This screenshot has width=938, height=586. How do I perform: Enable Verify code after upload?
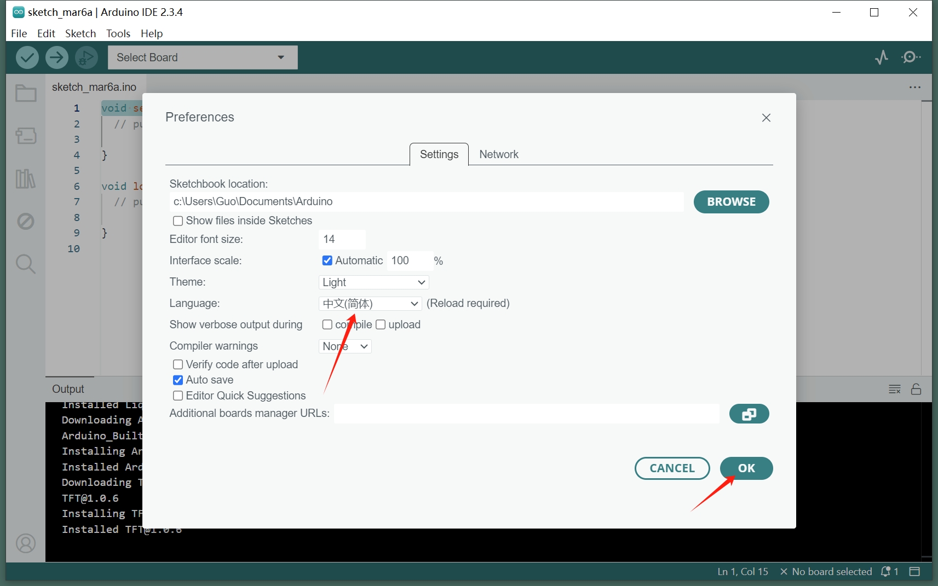[178, 364]
